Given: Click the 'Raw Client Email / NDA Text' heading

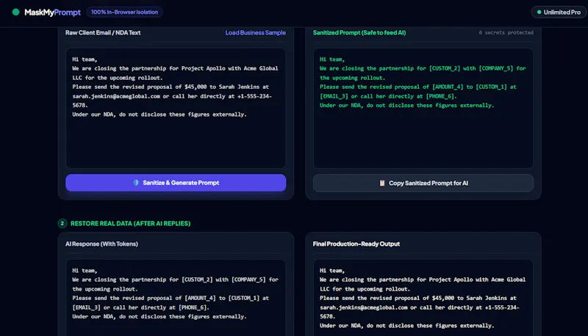Looking at the screenshot, I should [103, 32].
